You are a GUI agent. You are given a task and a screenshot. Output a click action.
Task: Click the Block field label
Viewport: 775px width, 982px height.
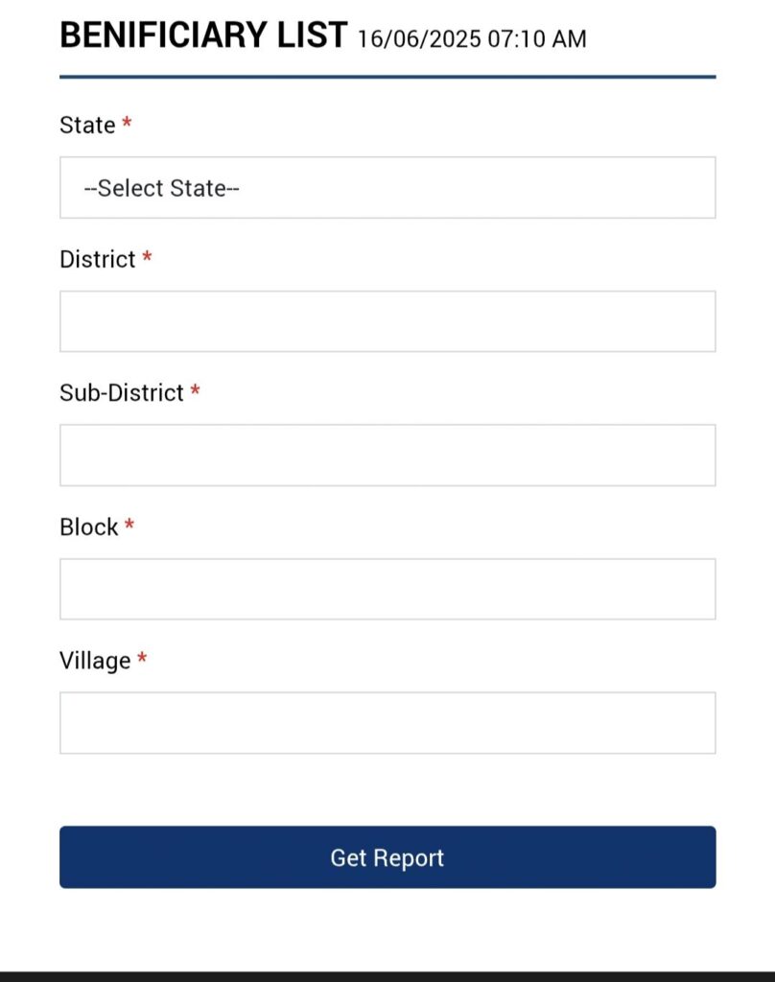[x=88, y=526]
